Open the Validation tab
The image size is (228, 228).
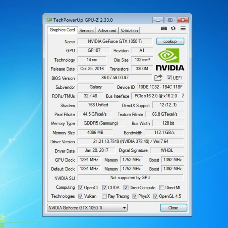click(x=129, y=30)
